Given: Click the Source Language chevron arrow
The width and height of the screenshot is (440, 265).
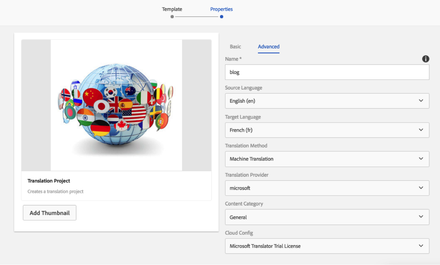Looking at the screenshot, I should (x=421, y=101).
